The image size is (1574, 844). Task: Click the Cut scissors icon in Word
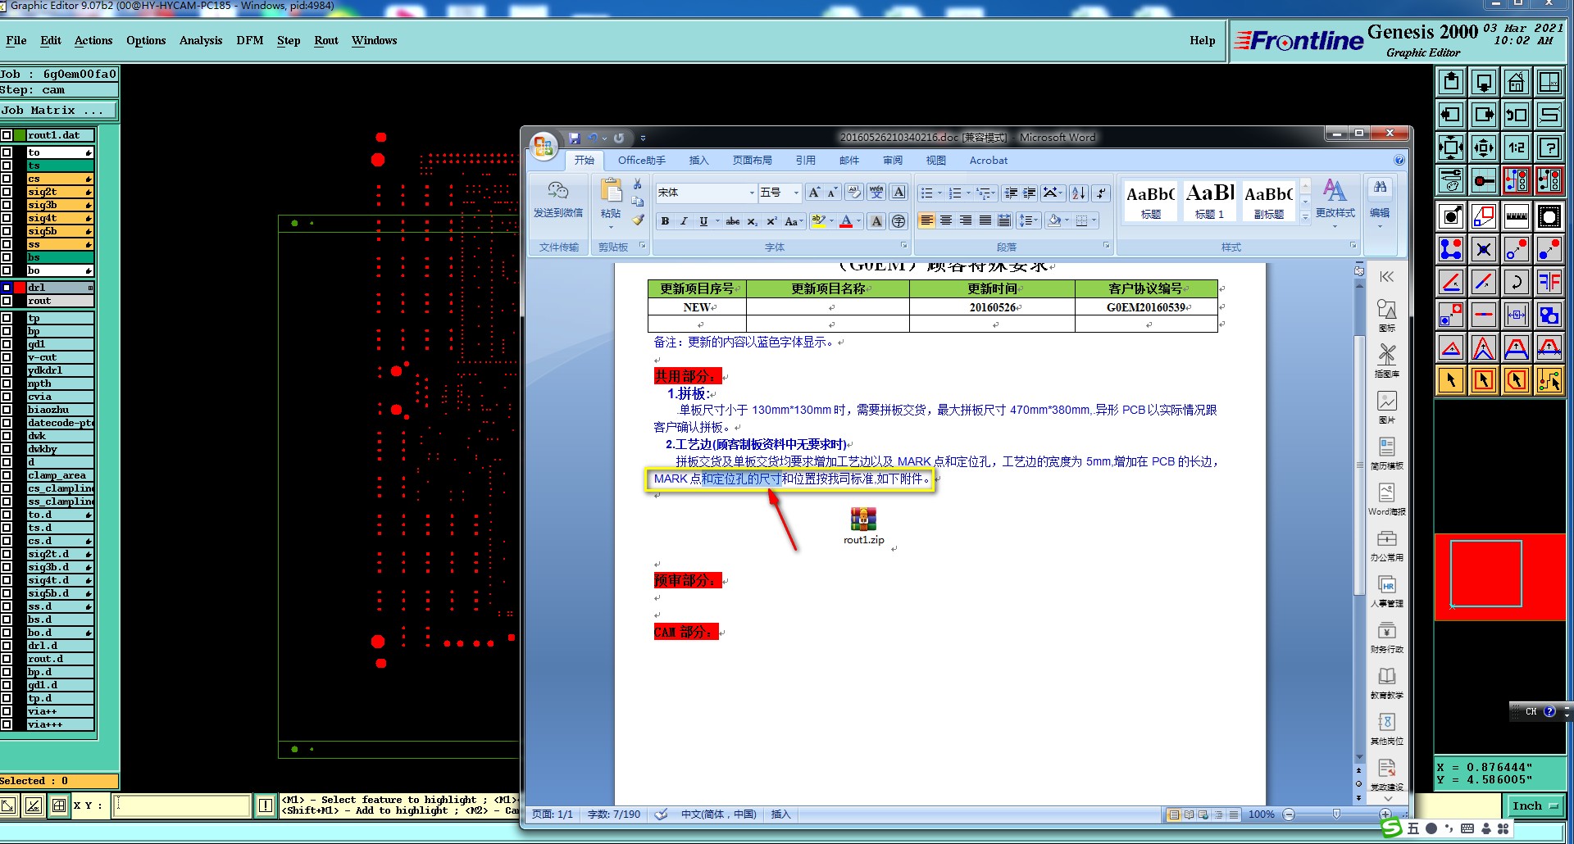point(638,184)
